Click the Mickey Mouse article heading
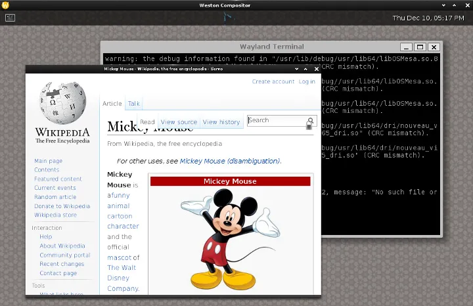 point(150,127)
